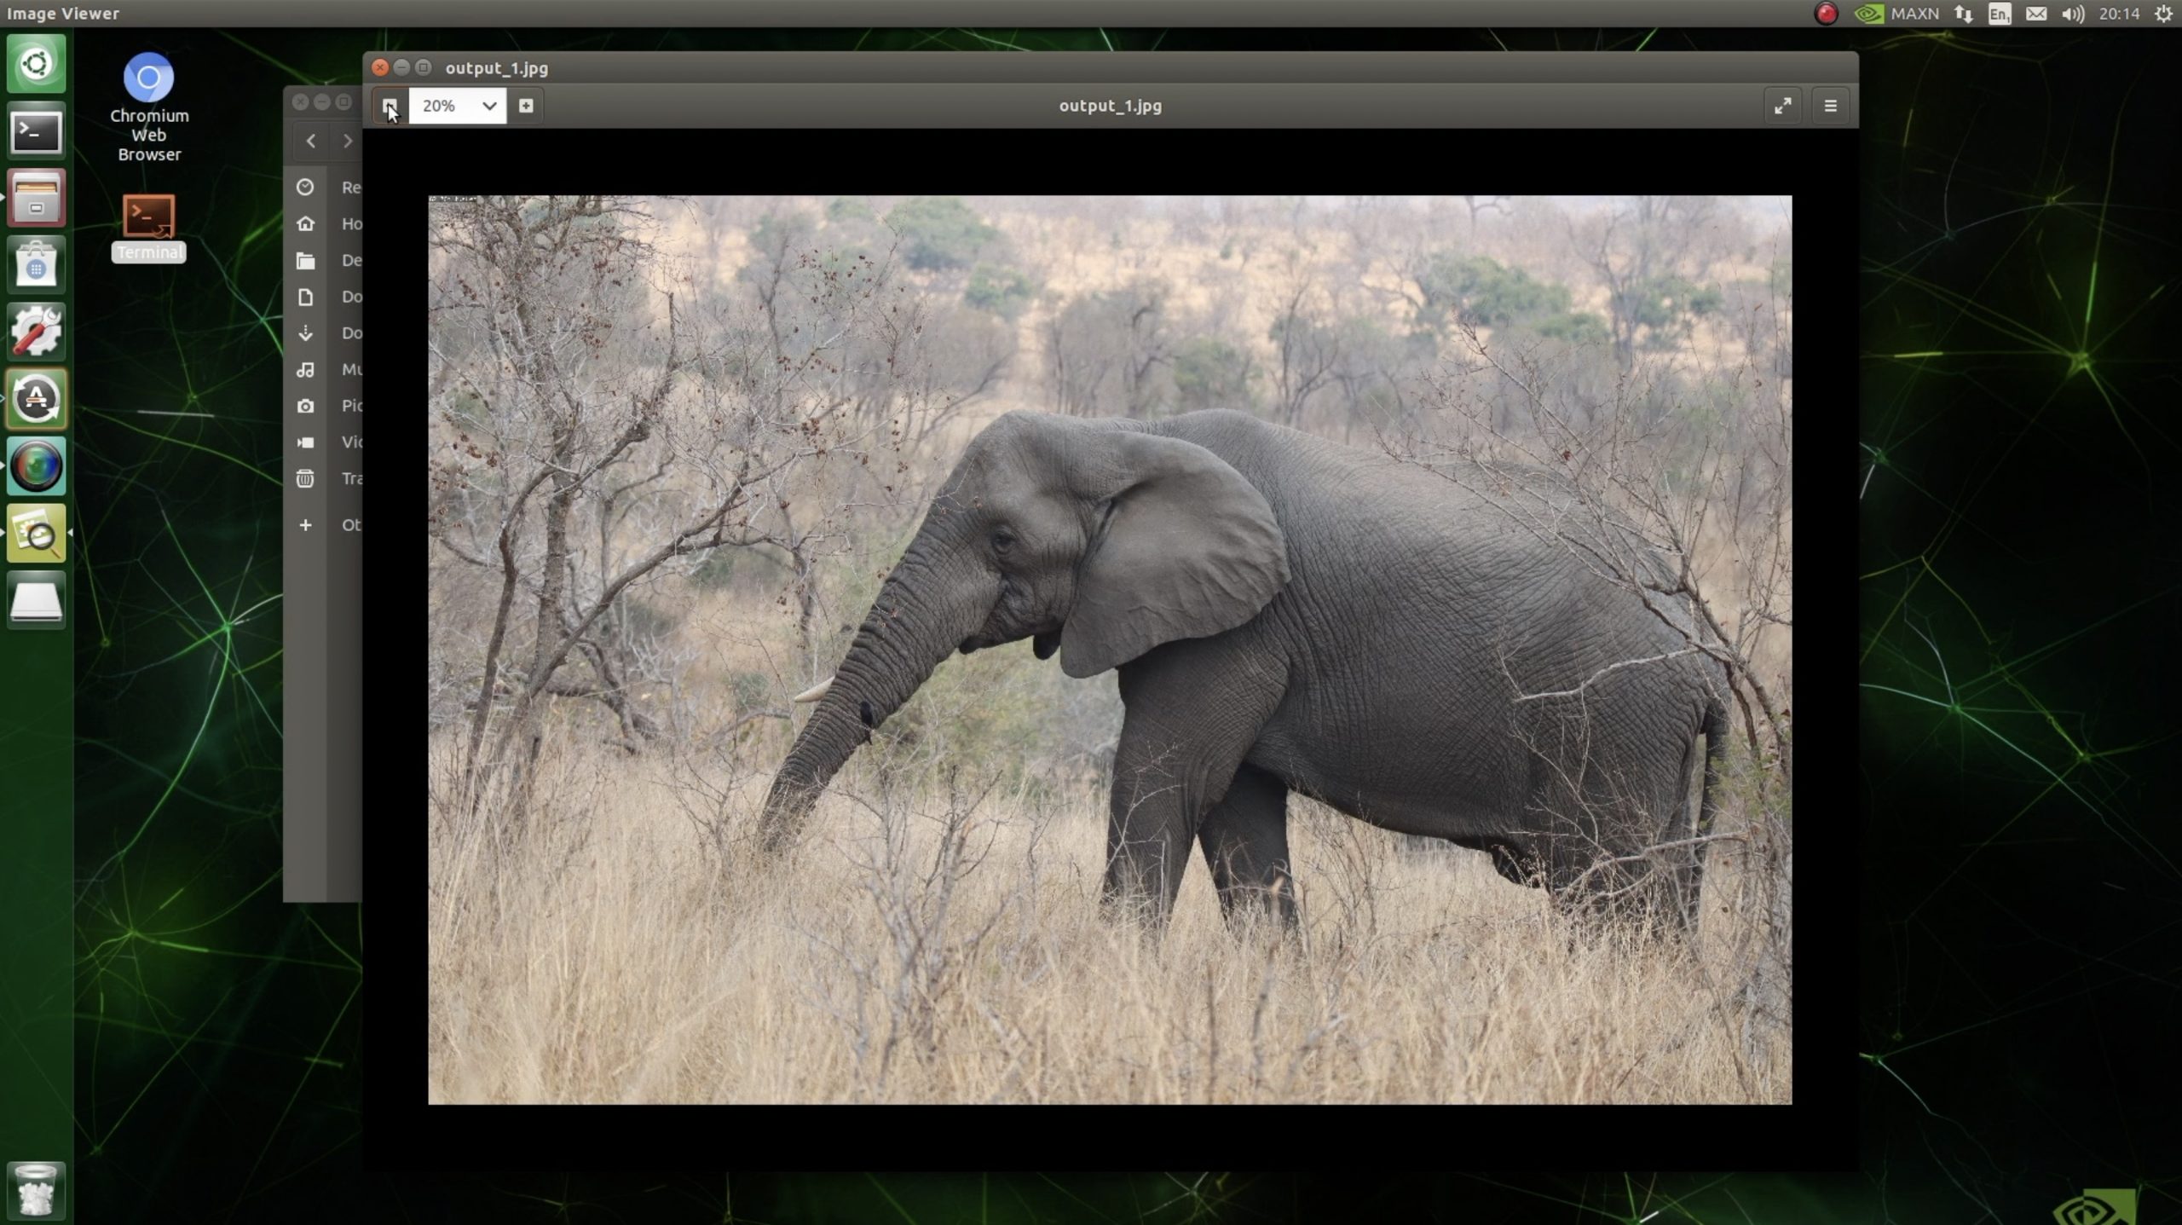Open the Chromium Web Browser desktop shortcut
2182x1225 pixels.
coord(149,78)
